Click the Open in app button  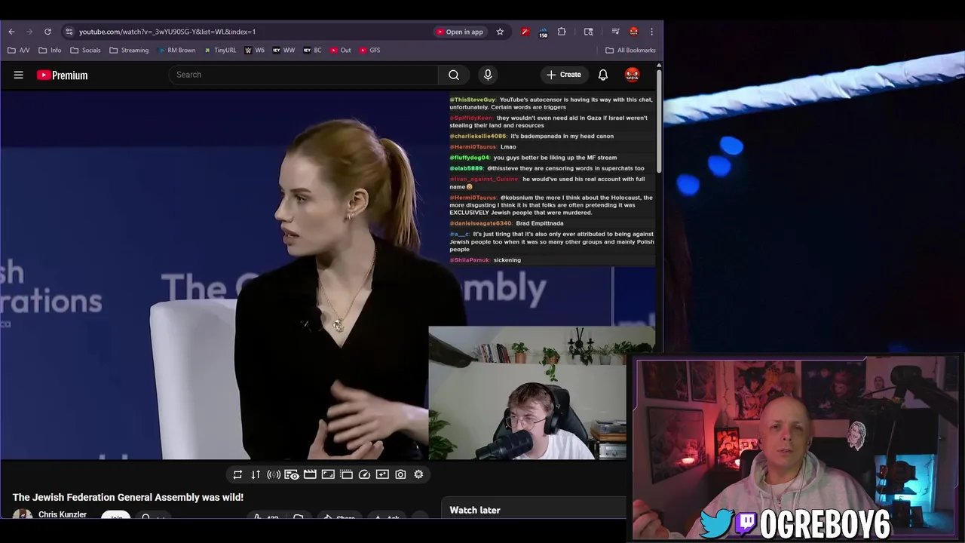(459, 32)
